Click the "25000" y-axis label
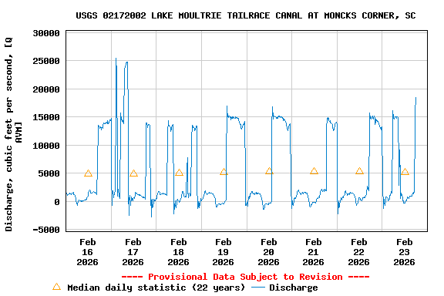Screen dimensions: 444x296 click(x=46, y=61)
